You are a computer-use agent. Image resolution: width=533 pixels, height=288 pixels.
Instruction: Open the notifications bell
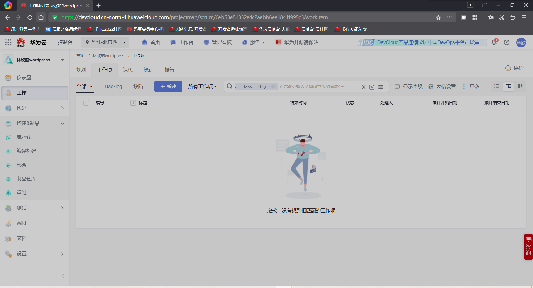click(494, 42)
